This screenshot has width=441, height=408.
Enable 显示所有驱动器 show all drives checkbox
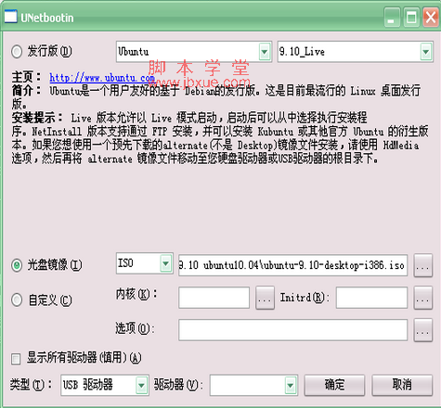tap(16, 359)
